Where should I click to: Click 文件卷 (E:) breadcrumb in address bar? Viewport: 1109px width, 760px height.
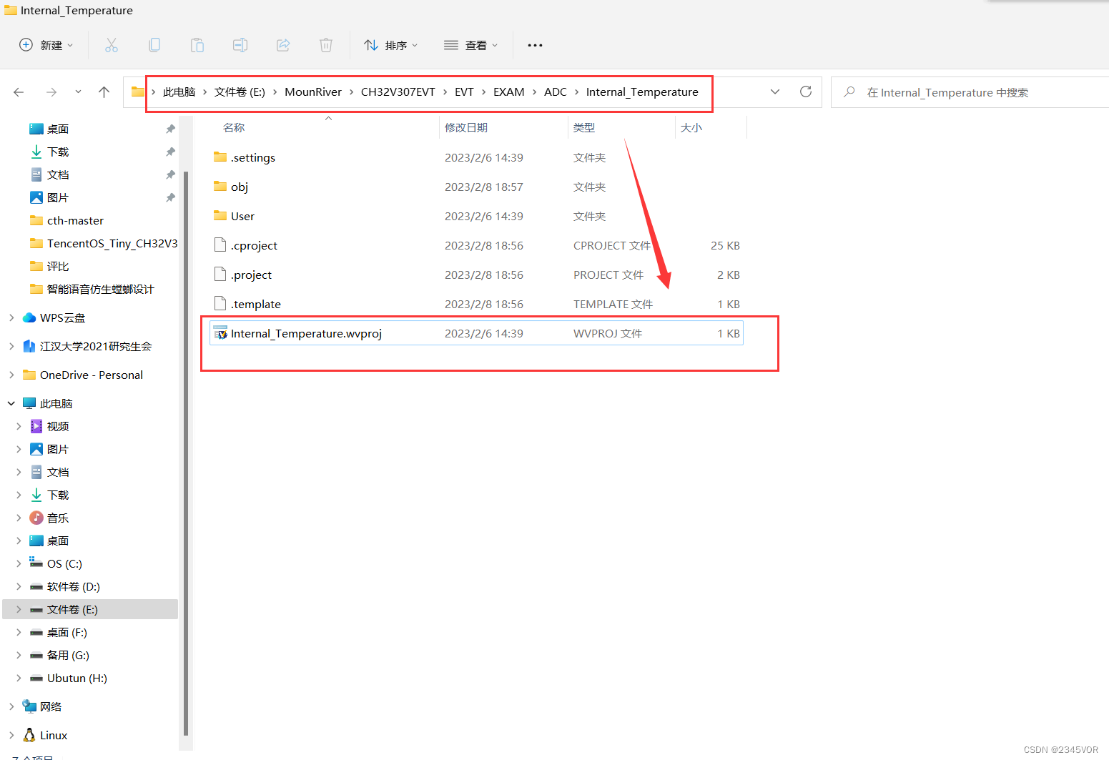click(240, 92)
